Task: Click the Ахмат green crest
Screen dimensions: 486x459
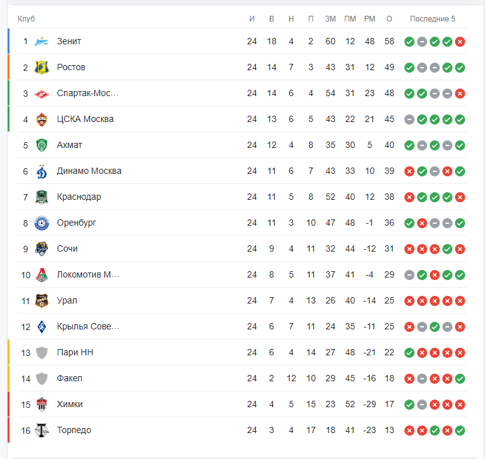Action: tap(42, 145)
